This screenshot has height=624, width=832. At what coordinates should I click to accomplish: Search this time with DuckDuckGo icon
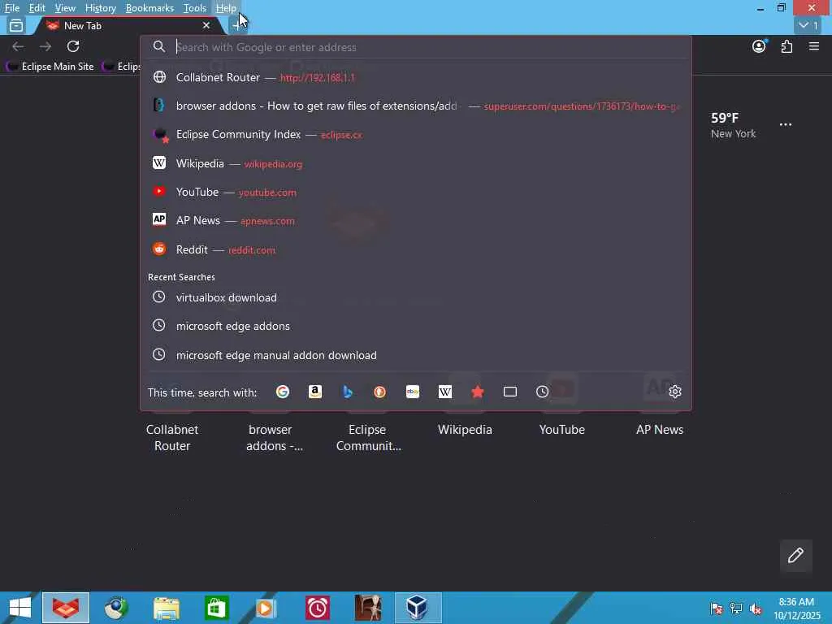380,392
